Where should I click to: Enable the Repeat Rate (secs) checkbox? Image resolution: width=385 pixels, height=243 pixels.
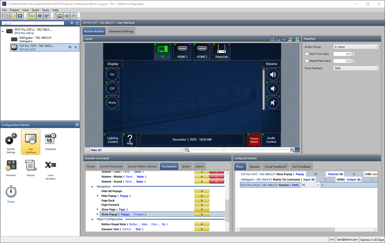coord(307,61)
